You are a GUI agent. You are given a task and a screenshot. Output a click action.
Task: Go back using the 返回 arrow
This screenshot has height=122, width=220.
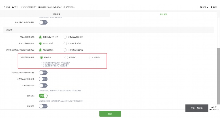[7, 7]
